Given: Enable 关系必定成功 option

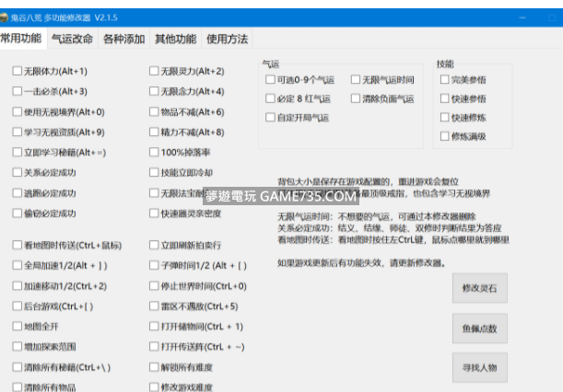Looking at the screenshot, I should click(17, 172).
